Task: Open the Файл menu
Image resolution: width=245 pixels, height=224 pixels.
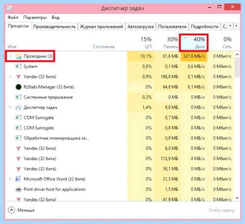Action: pyautogui.click(x=13, y=17)
